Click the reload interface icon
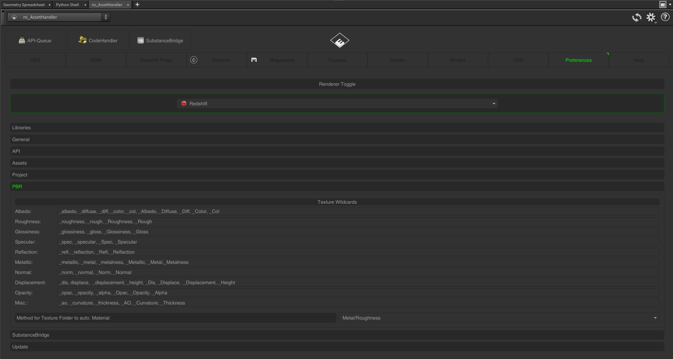 (x=636, y=17)
